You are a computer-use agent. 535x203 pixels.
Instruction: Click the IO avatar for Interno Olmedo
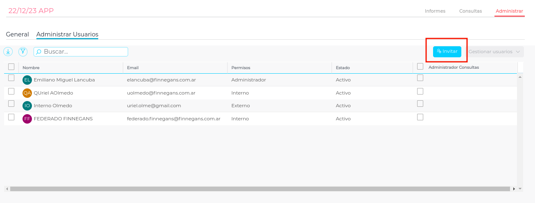27,106
